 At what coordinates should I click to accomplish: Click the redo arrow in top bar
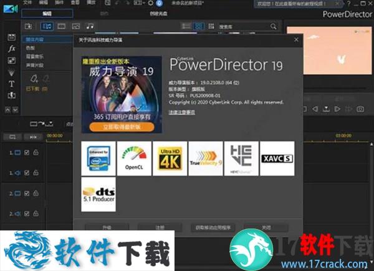coord(128,3)
